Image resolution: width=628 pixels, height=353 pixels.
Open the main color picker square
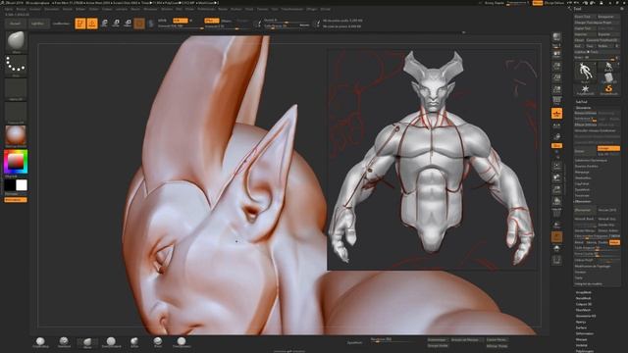click(x=16, y=162)
